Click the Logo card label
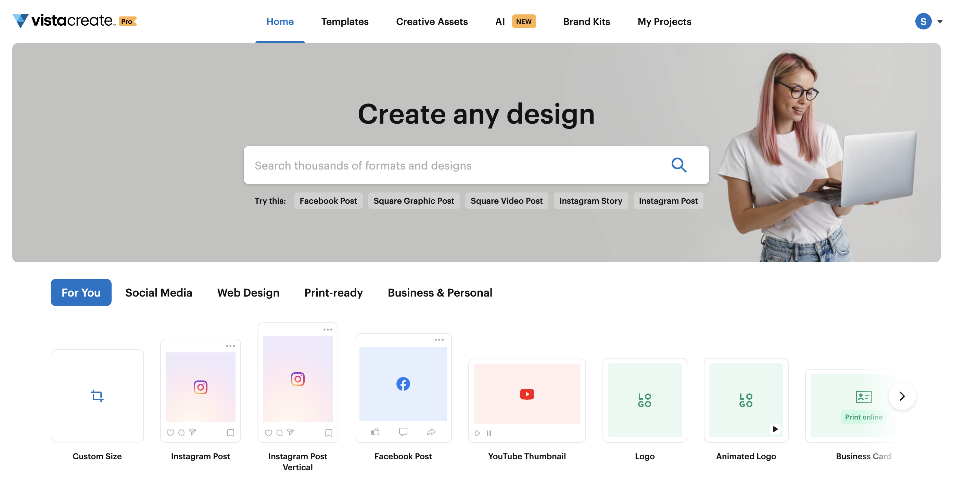Image resolution: width=953 pixels, height=500 pixels. pyautogui.click(x=644, y=455)
